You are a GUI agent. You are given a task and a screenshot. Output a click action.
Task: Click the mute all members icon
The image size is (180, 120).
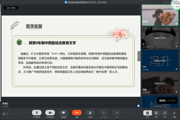tap(103, 112)
